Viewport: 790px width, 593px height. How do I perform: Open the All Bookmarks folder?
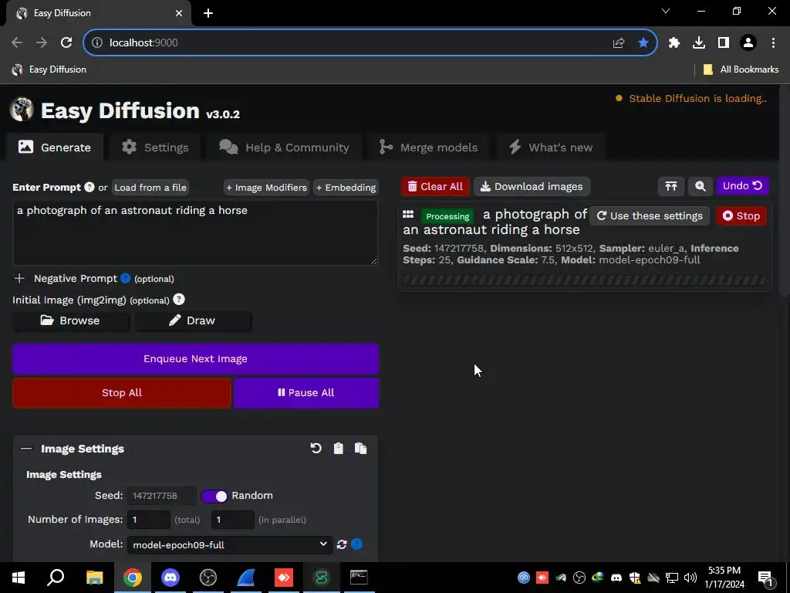[741, 69]
